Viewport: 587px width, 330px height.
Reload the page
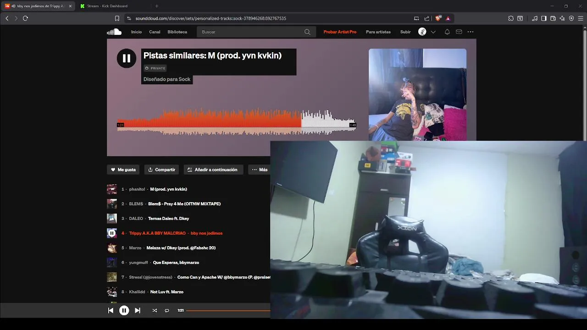(25, 18)
